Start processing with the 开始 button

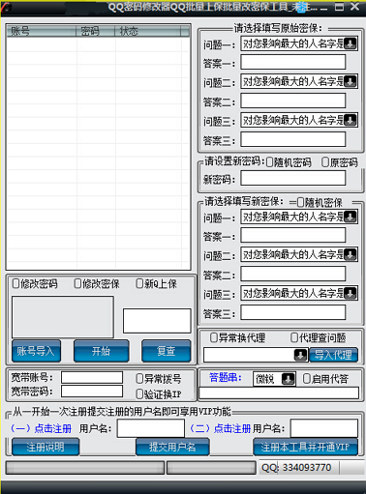(x=101, y=351)
